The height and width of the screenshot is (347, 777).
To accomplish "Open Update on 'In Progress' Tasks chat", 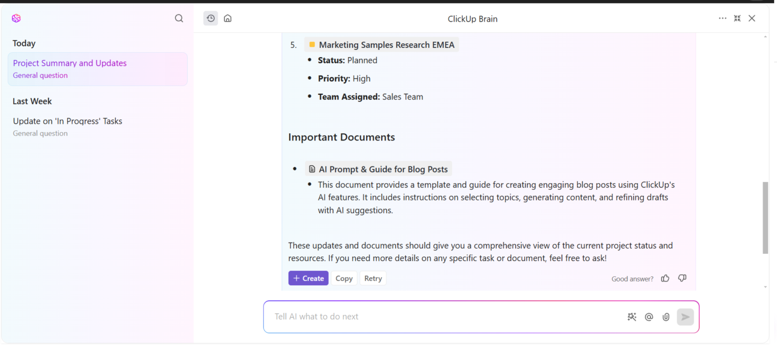I will [x=68, y=121].
